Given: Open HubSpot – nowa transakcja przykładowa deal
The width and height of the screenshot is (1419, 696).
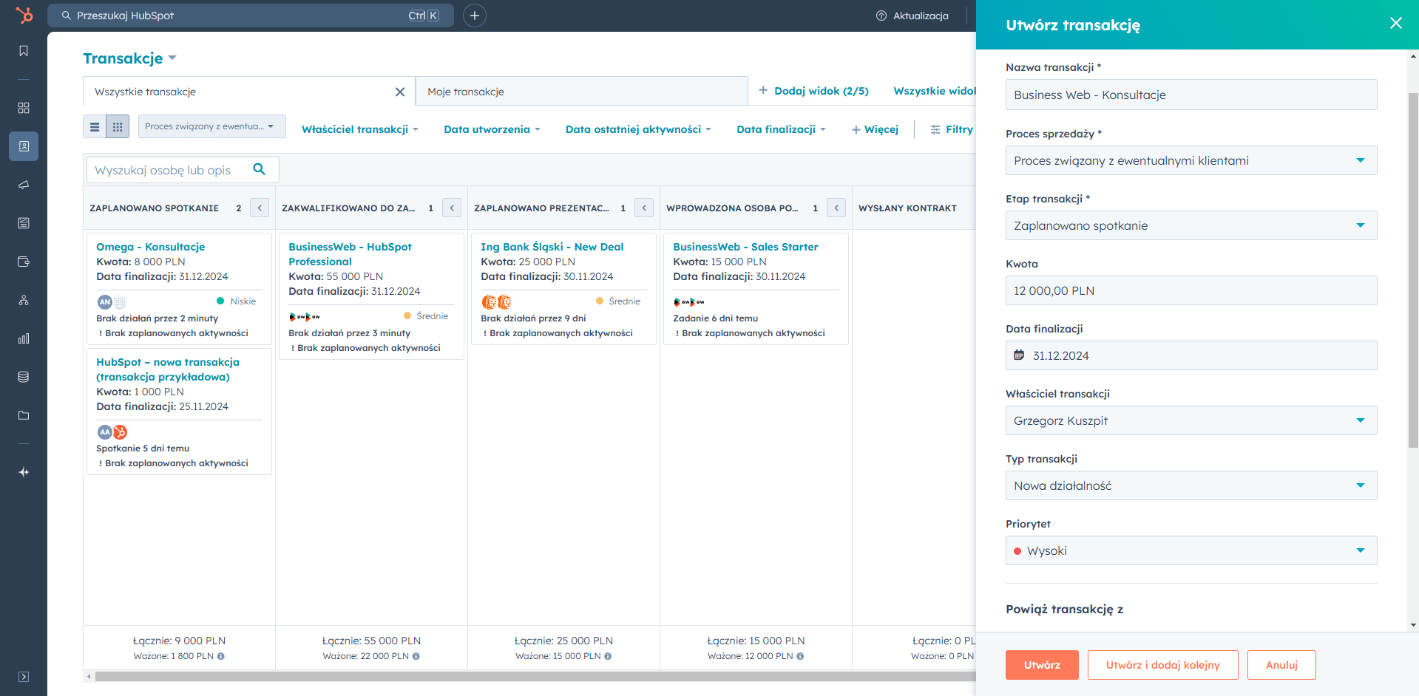Looking at the screenshot, I should tap(168, 369).
